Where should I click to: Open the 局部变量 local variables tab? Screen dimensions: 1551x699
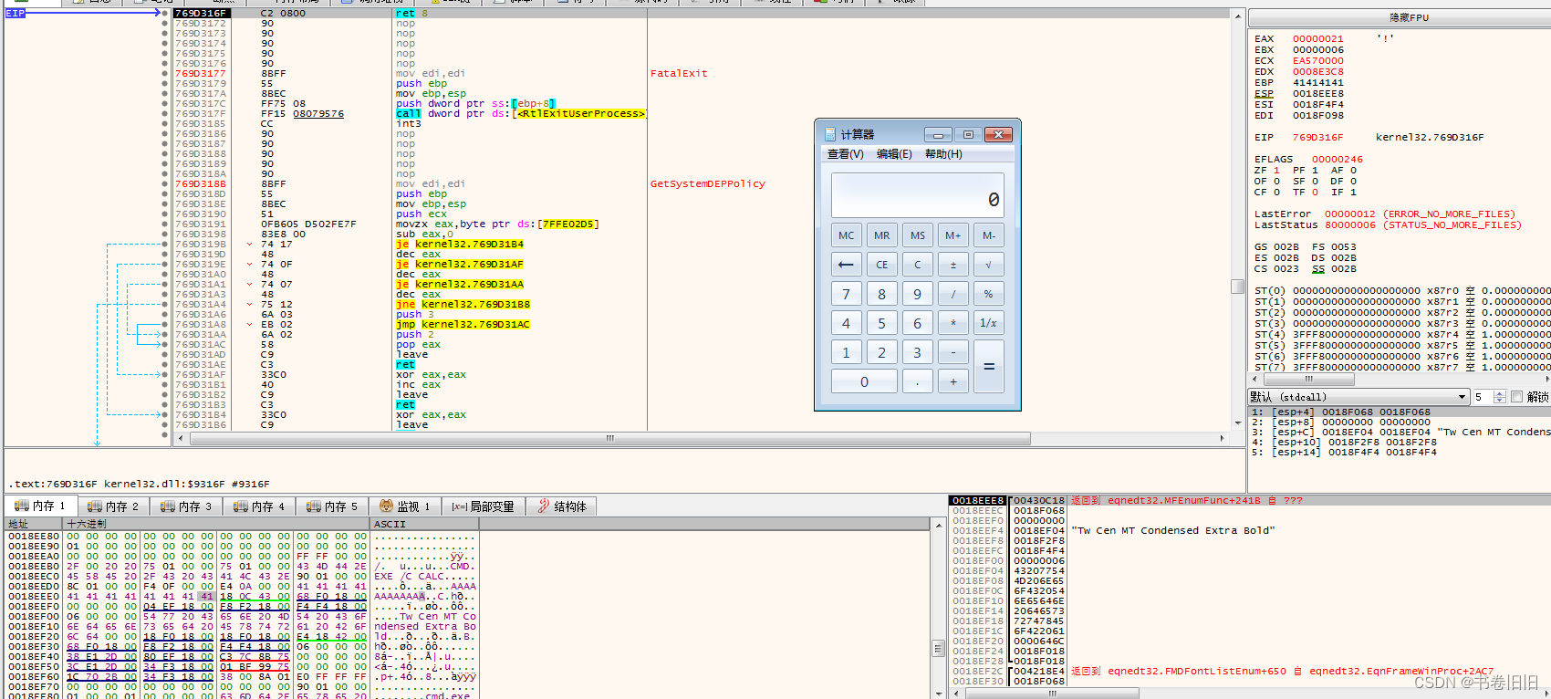coord(483,506)
